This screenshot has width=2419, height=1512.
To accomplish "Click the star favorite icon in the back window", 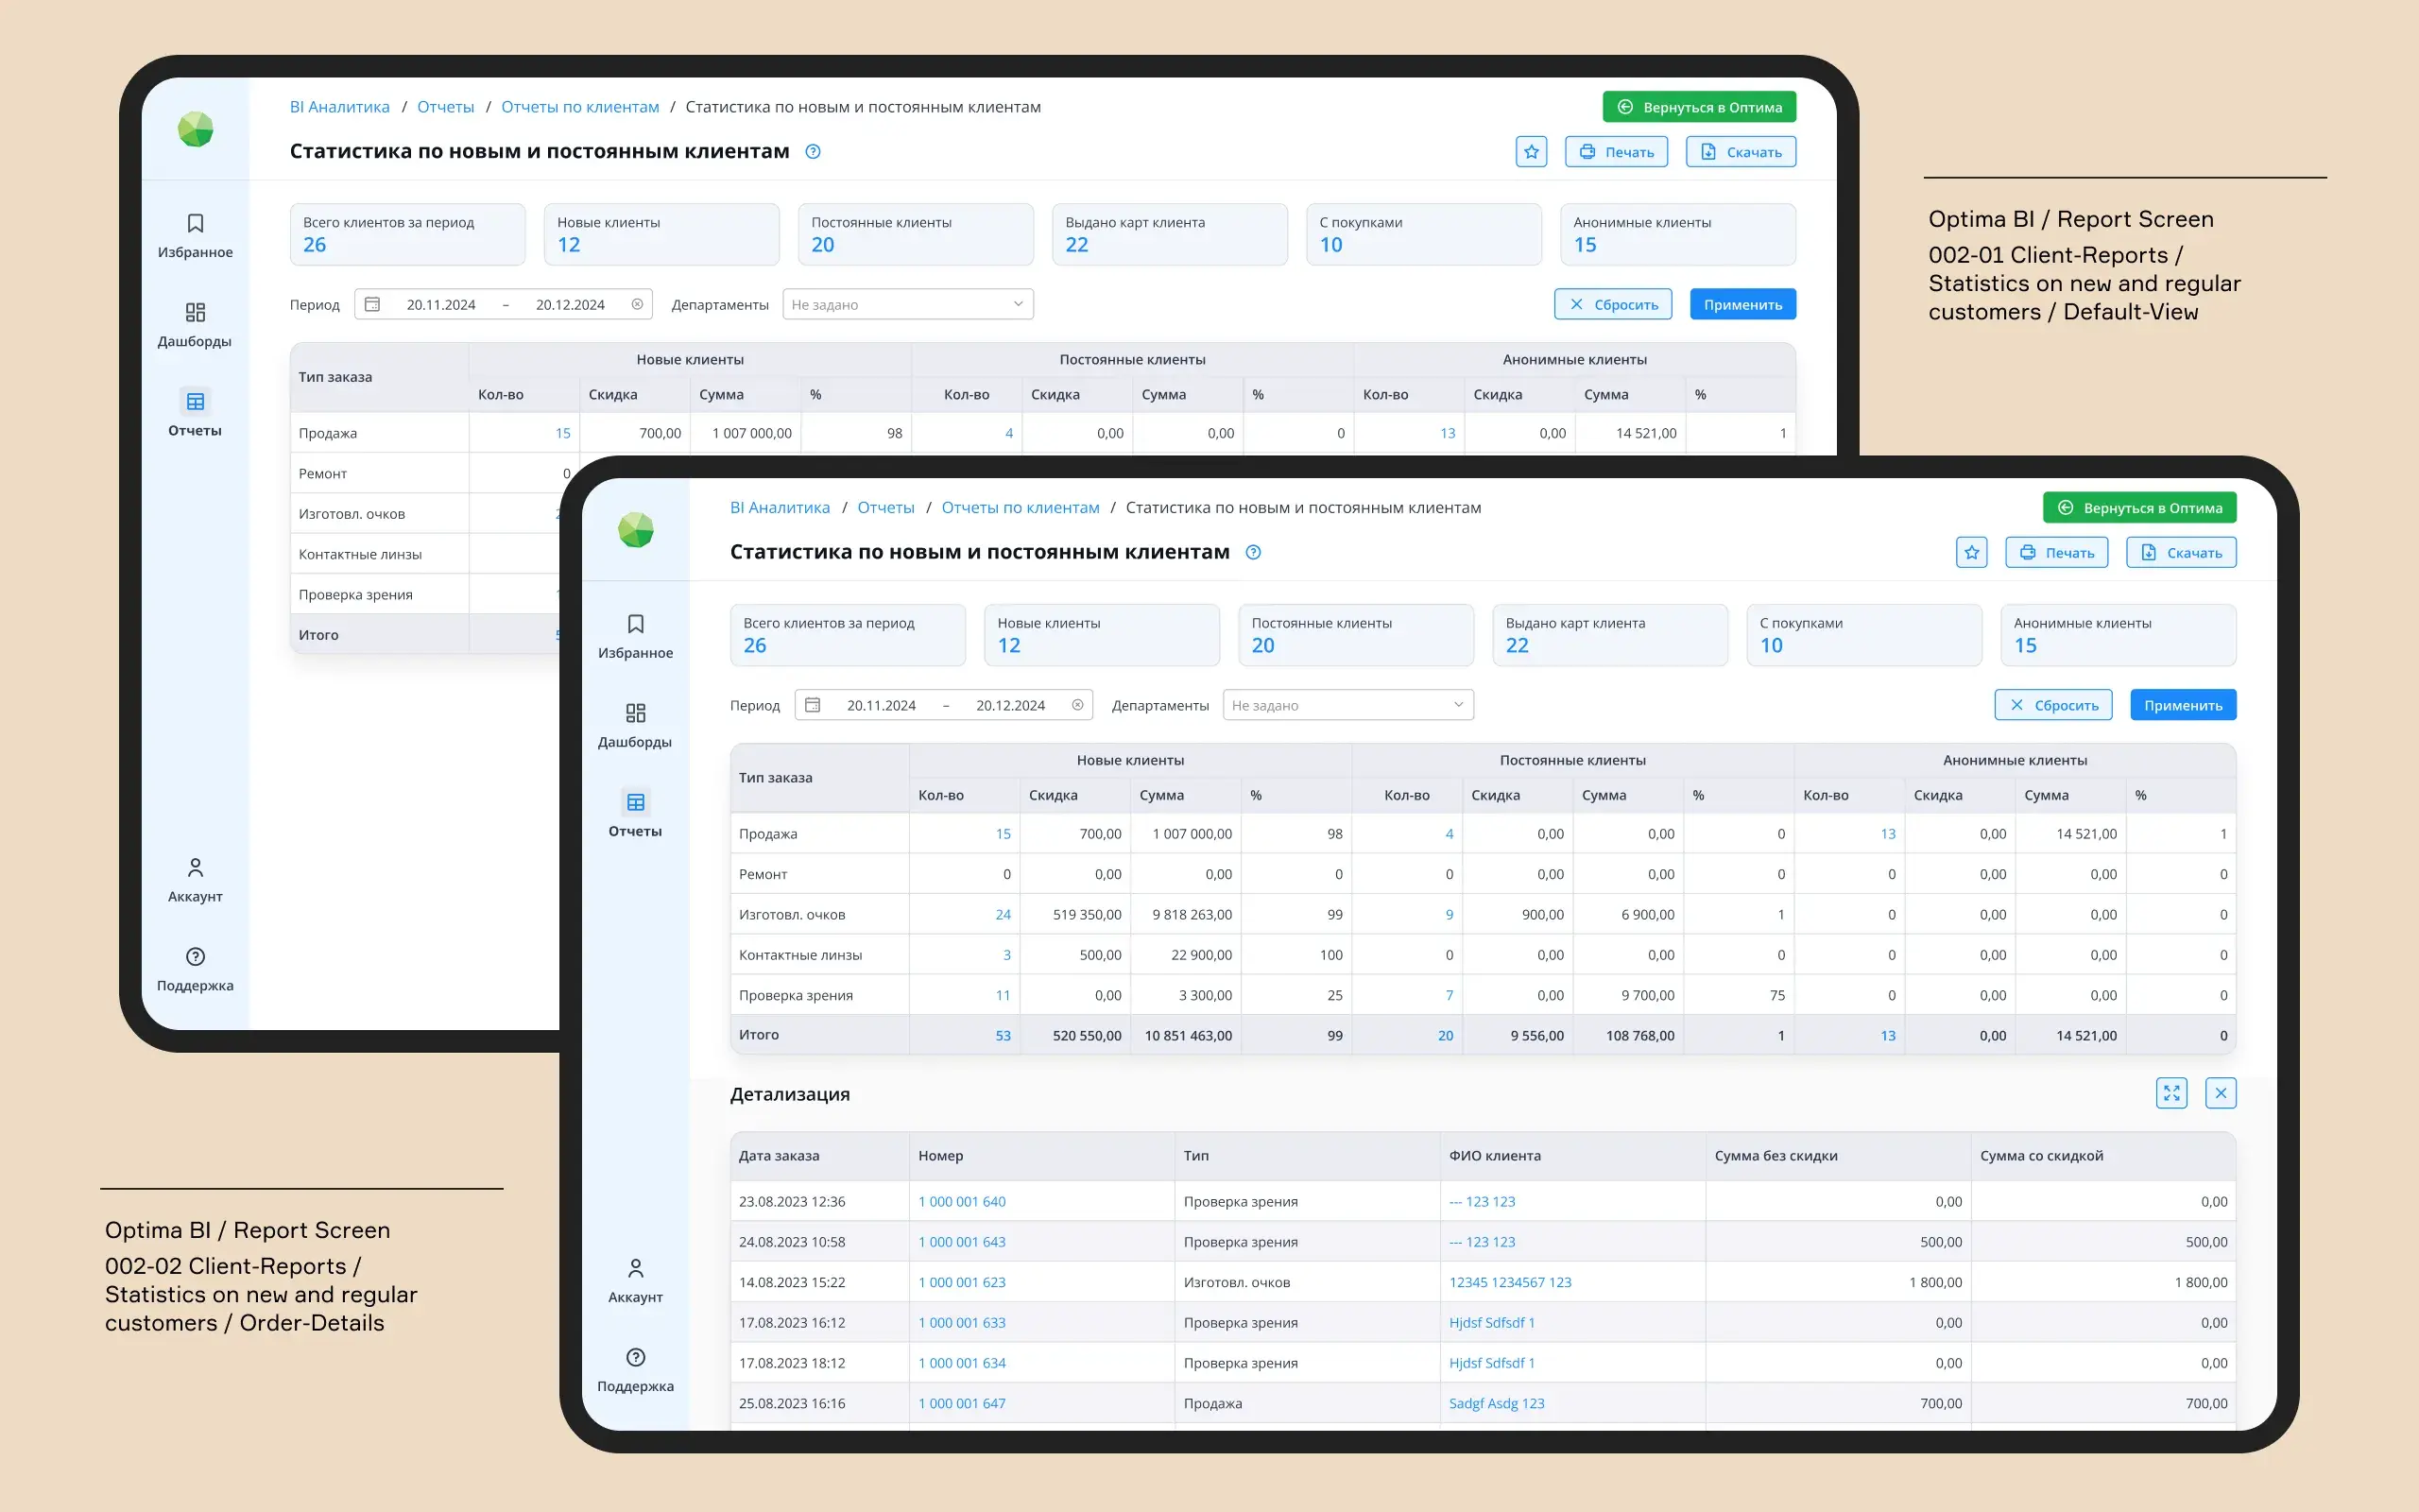I will coord(1532,151).
